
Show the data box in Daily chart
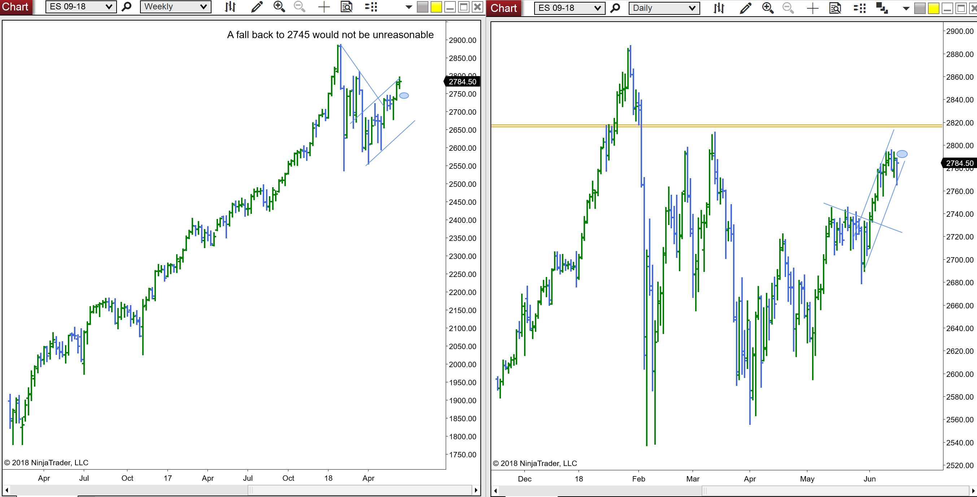pyautogui.click(x=835, y=8)
